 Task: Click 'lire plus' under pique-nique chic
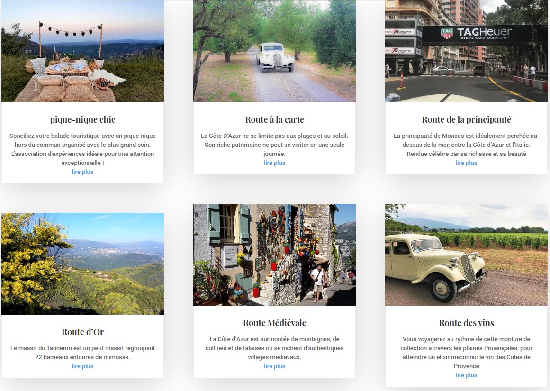coord(83,172)
